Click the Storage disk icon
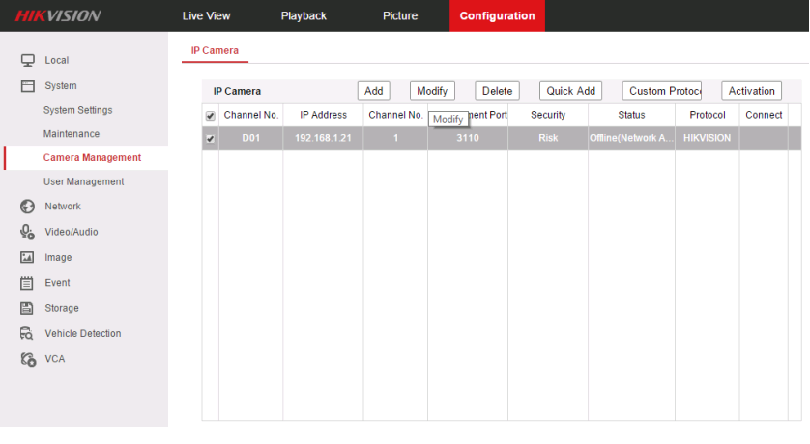Image resolution: width=810 pixels, height=444 pixels. [28, 308]
